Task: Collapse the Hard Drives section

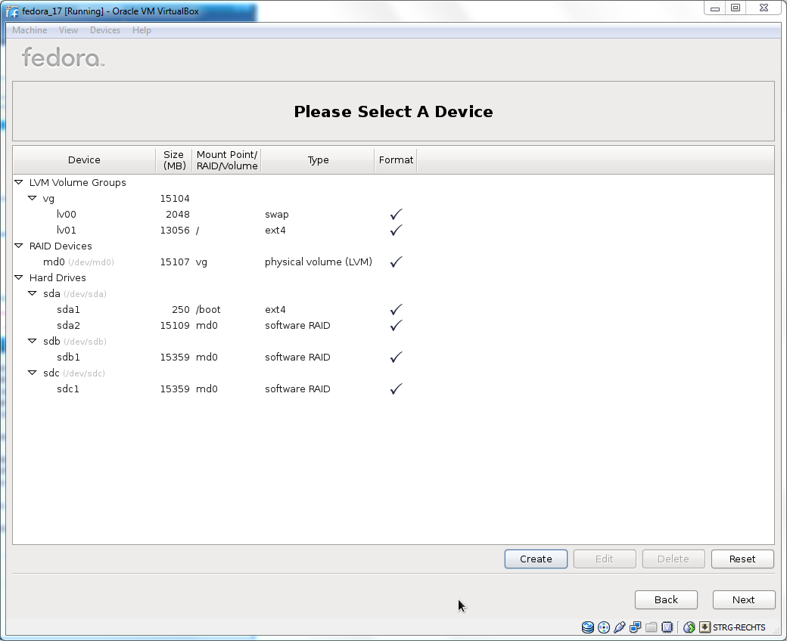Action: point(19,277)
